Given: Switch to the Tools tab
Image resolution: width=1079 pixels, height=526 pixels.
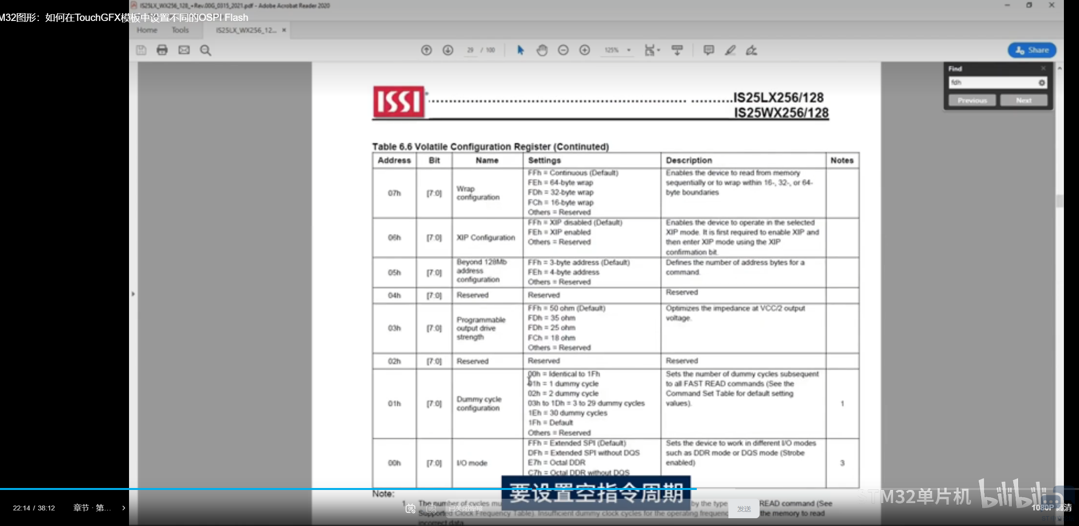Looking at the screenshot, I should point(180,30).
